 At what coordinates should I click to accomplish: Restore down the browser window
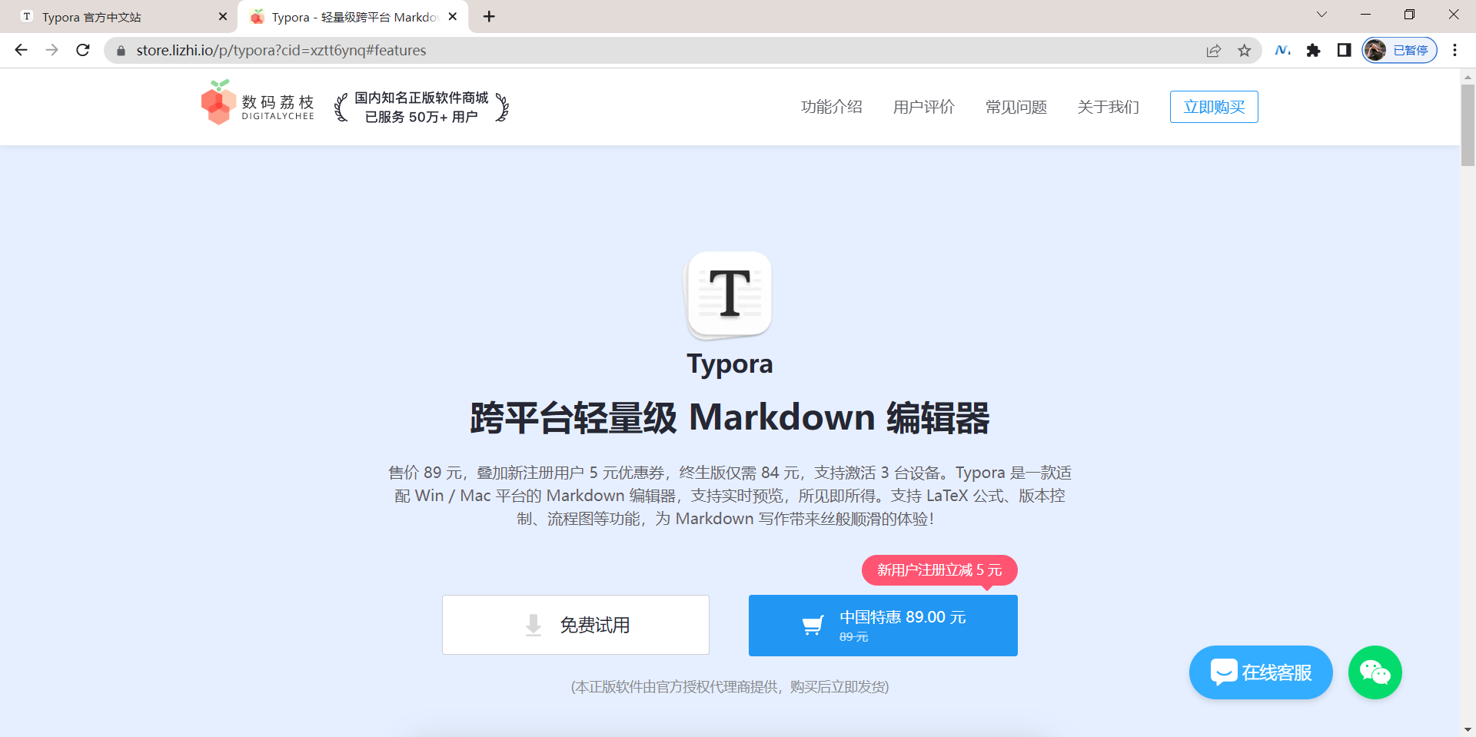(x=1409, y=15)
